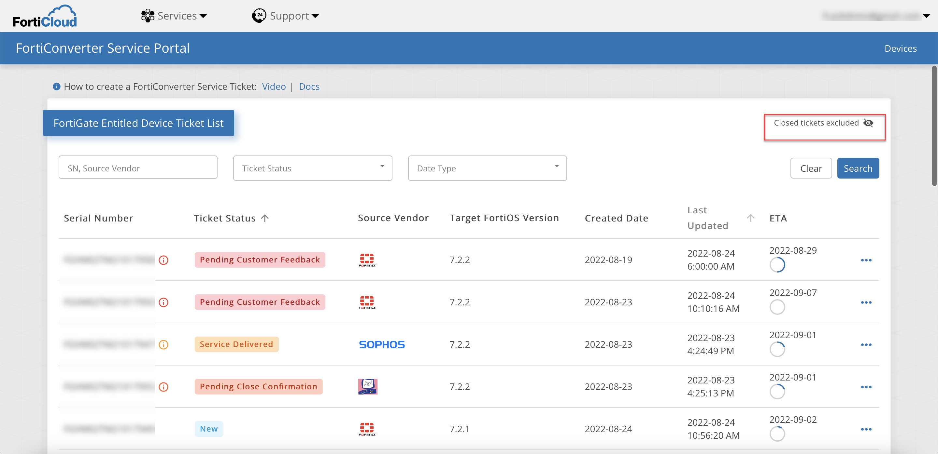Image resolution: width=938 pixels, height=454 pixels.
Task: Sort by Target FortiOS Version column
Action: pyautogui.click(x=504, y=218)
